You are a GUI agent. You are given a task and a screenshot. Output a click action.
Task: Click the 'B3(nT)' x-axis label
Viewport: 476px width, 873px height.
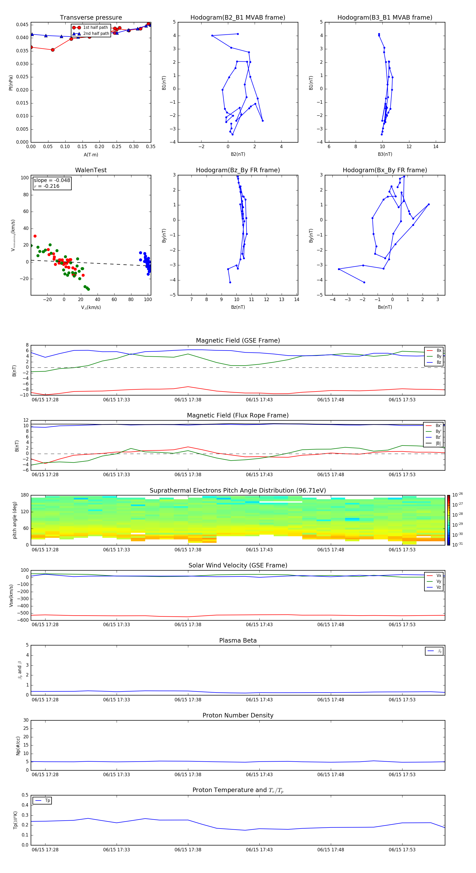[385, 154]
